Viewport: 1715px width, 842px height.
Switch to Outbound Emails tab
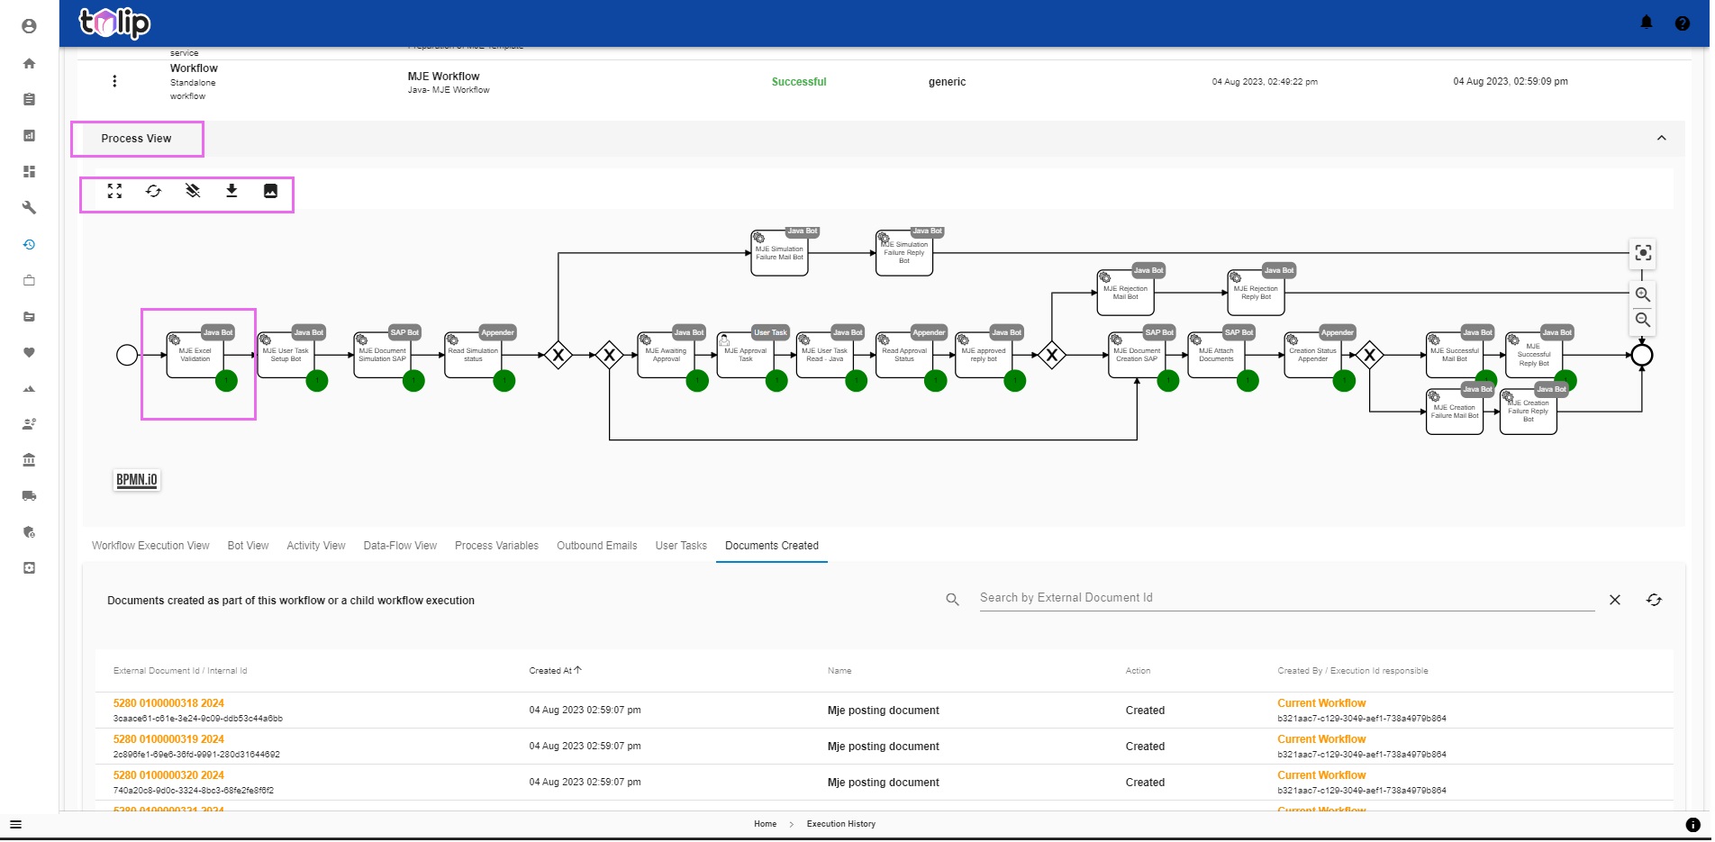[596, 546]
